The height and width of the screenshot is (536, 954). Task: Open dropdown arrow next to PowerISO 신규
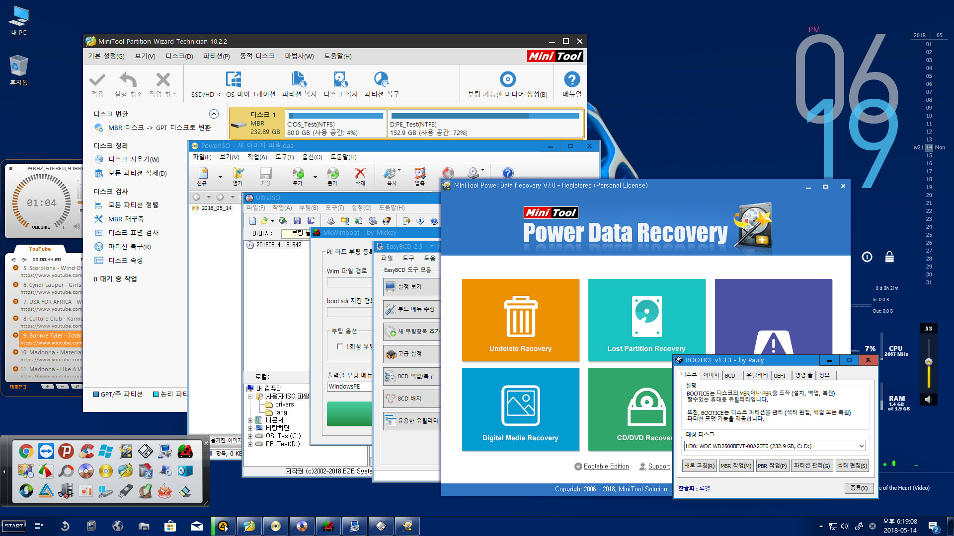(220, 177)
